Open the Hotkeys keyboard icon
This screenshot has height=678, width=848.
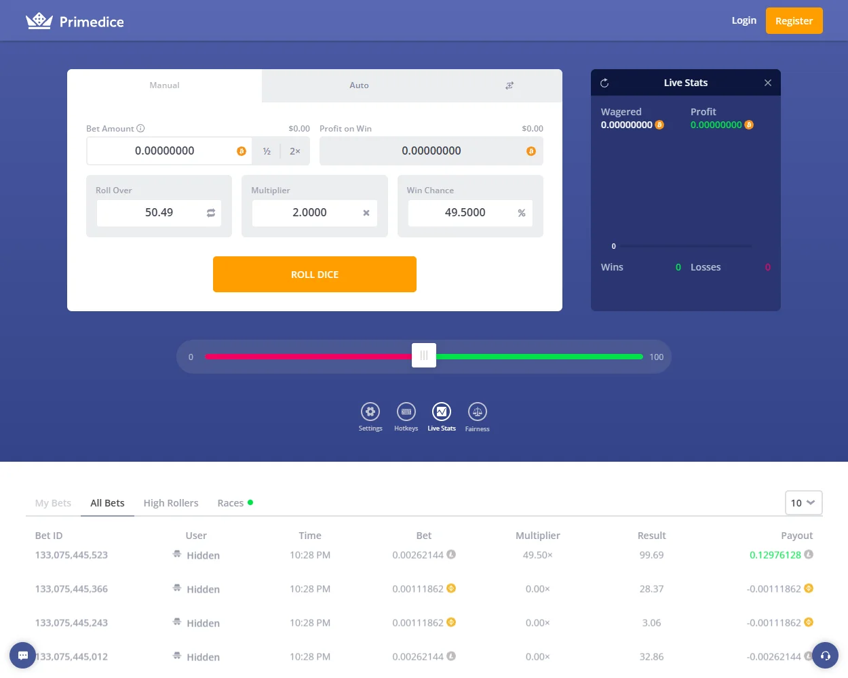pos(406,412)
